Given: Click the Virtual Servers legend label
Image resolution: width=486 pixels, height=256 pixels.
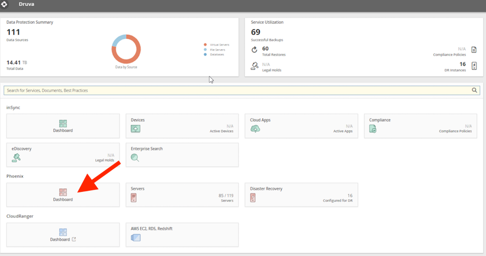Looking at the screenshot, I should [x=219, y=44].
